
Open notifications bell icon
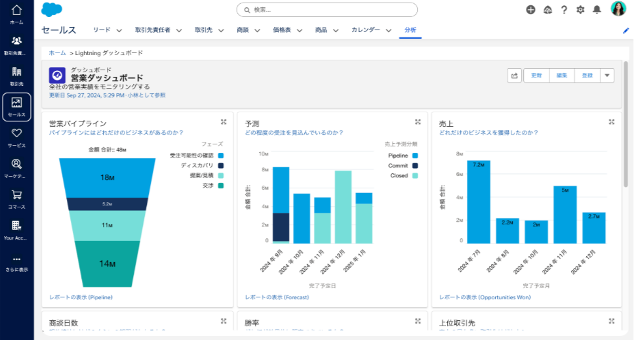click(597, 9)
